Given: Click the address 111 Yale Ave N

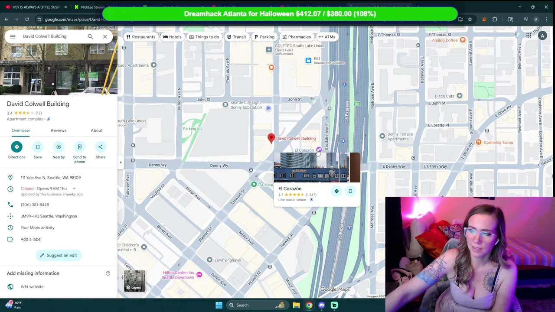Looking at the screenshot, I should click(51, 178).
